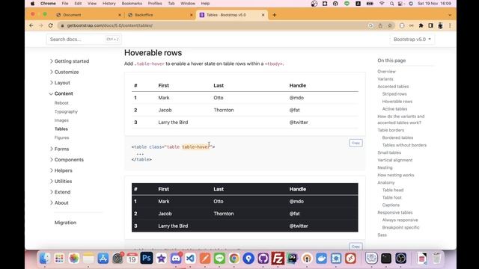Open FileZilla in the dock
The width and height of the screenshot is (479, 269).
(278, 259)
